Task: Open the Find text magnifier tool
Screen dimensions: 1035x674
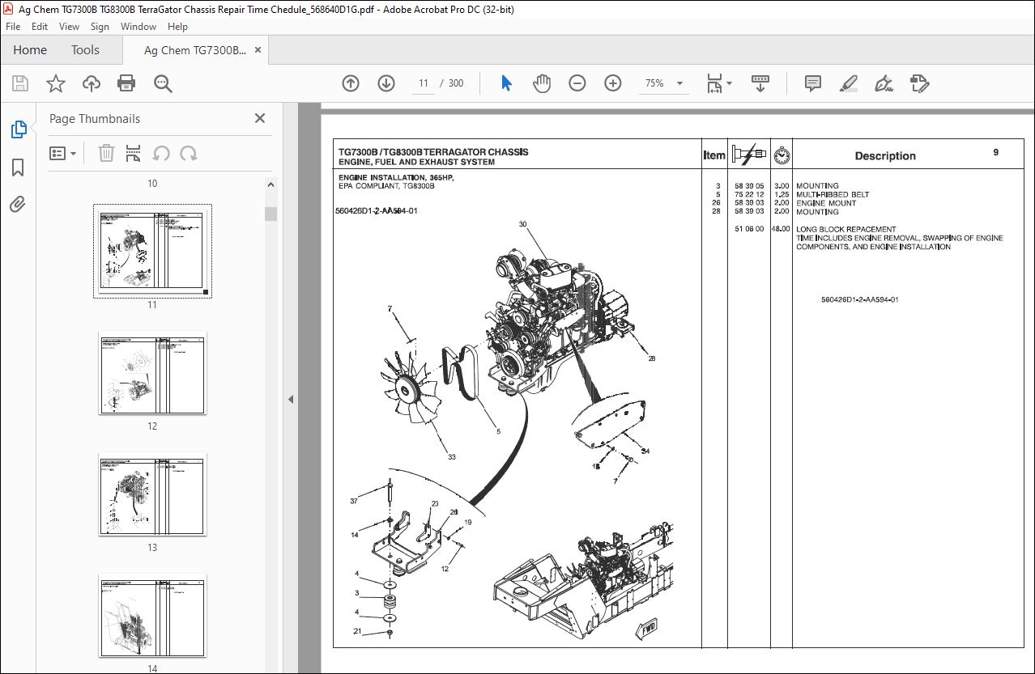Action: pyautogui.click(x=163, y=83)
